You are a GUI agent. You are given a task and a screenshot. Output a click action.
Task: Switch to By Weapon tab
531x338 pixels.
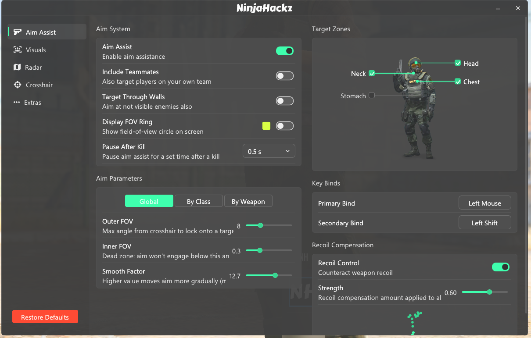[248, 201]
